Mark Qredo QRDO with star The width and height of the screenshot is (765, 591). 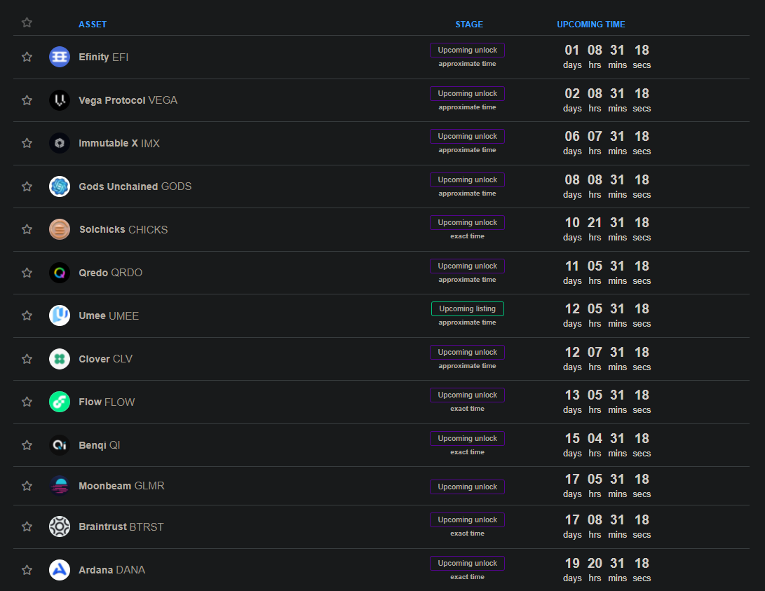tap(27, 273)
